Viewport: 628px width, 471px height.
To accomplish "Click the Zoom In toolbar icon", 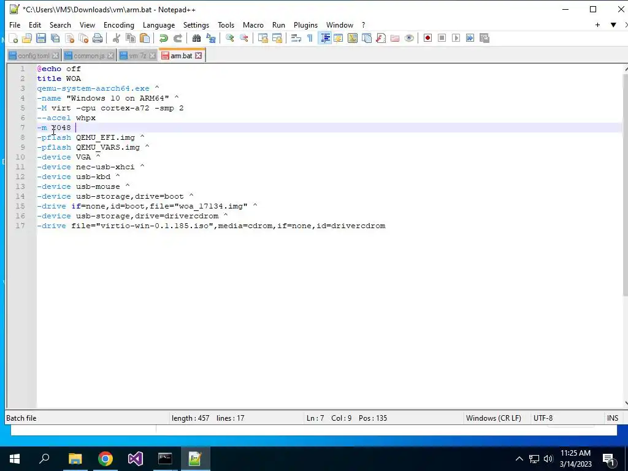I will pos(229,38).
